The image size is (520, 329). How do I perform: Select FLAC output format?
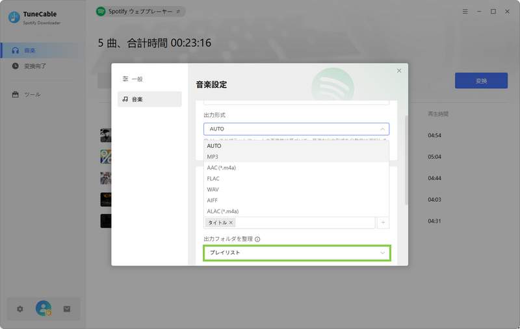click(296, 178)
